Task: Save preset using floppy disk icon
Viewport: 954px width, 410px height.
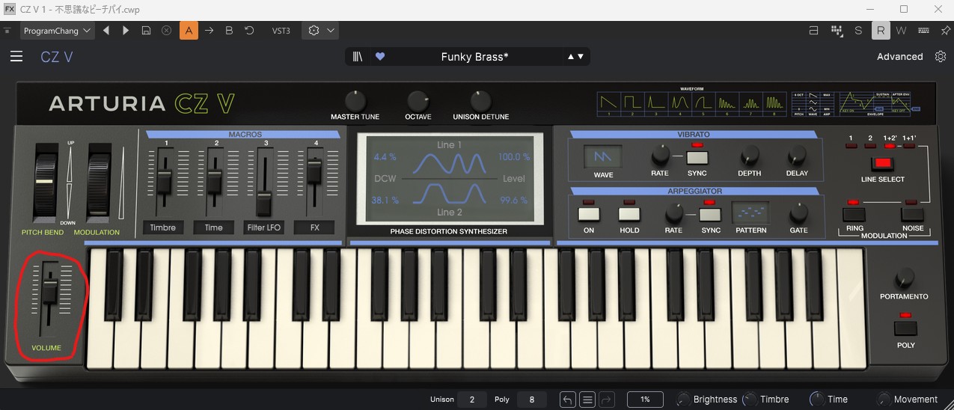Action: click(x=147, y=31)
